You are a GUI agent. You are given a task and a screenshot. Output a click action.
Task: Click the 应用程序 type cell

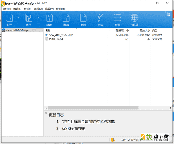[157, 35]
